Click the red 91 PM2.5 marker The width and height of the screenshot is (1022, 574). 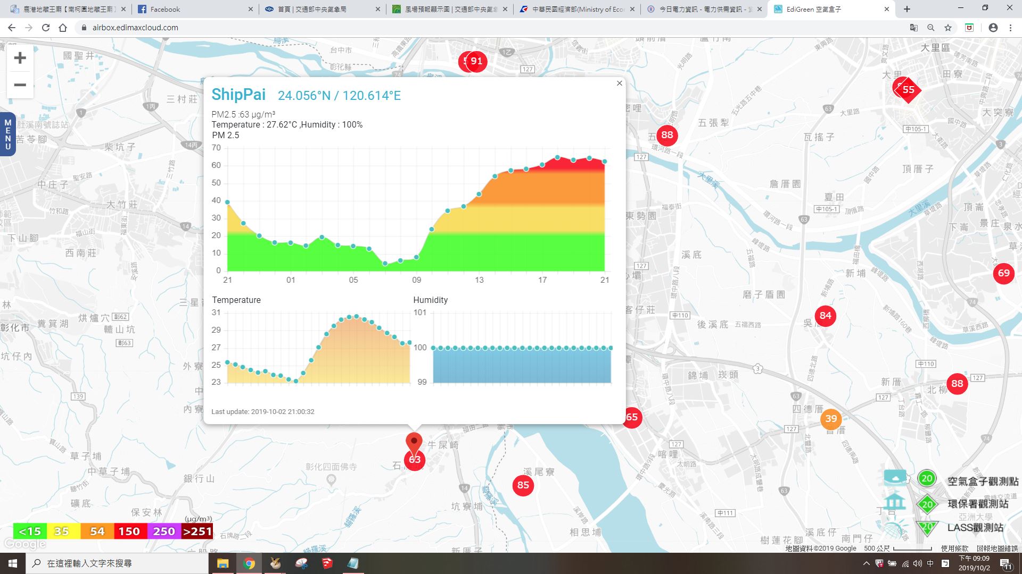(476, 62)
